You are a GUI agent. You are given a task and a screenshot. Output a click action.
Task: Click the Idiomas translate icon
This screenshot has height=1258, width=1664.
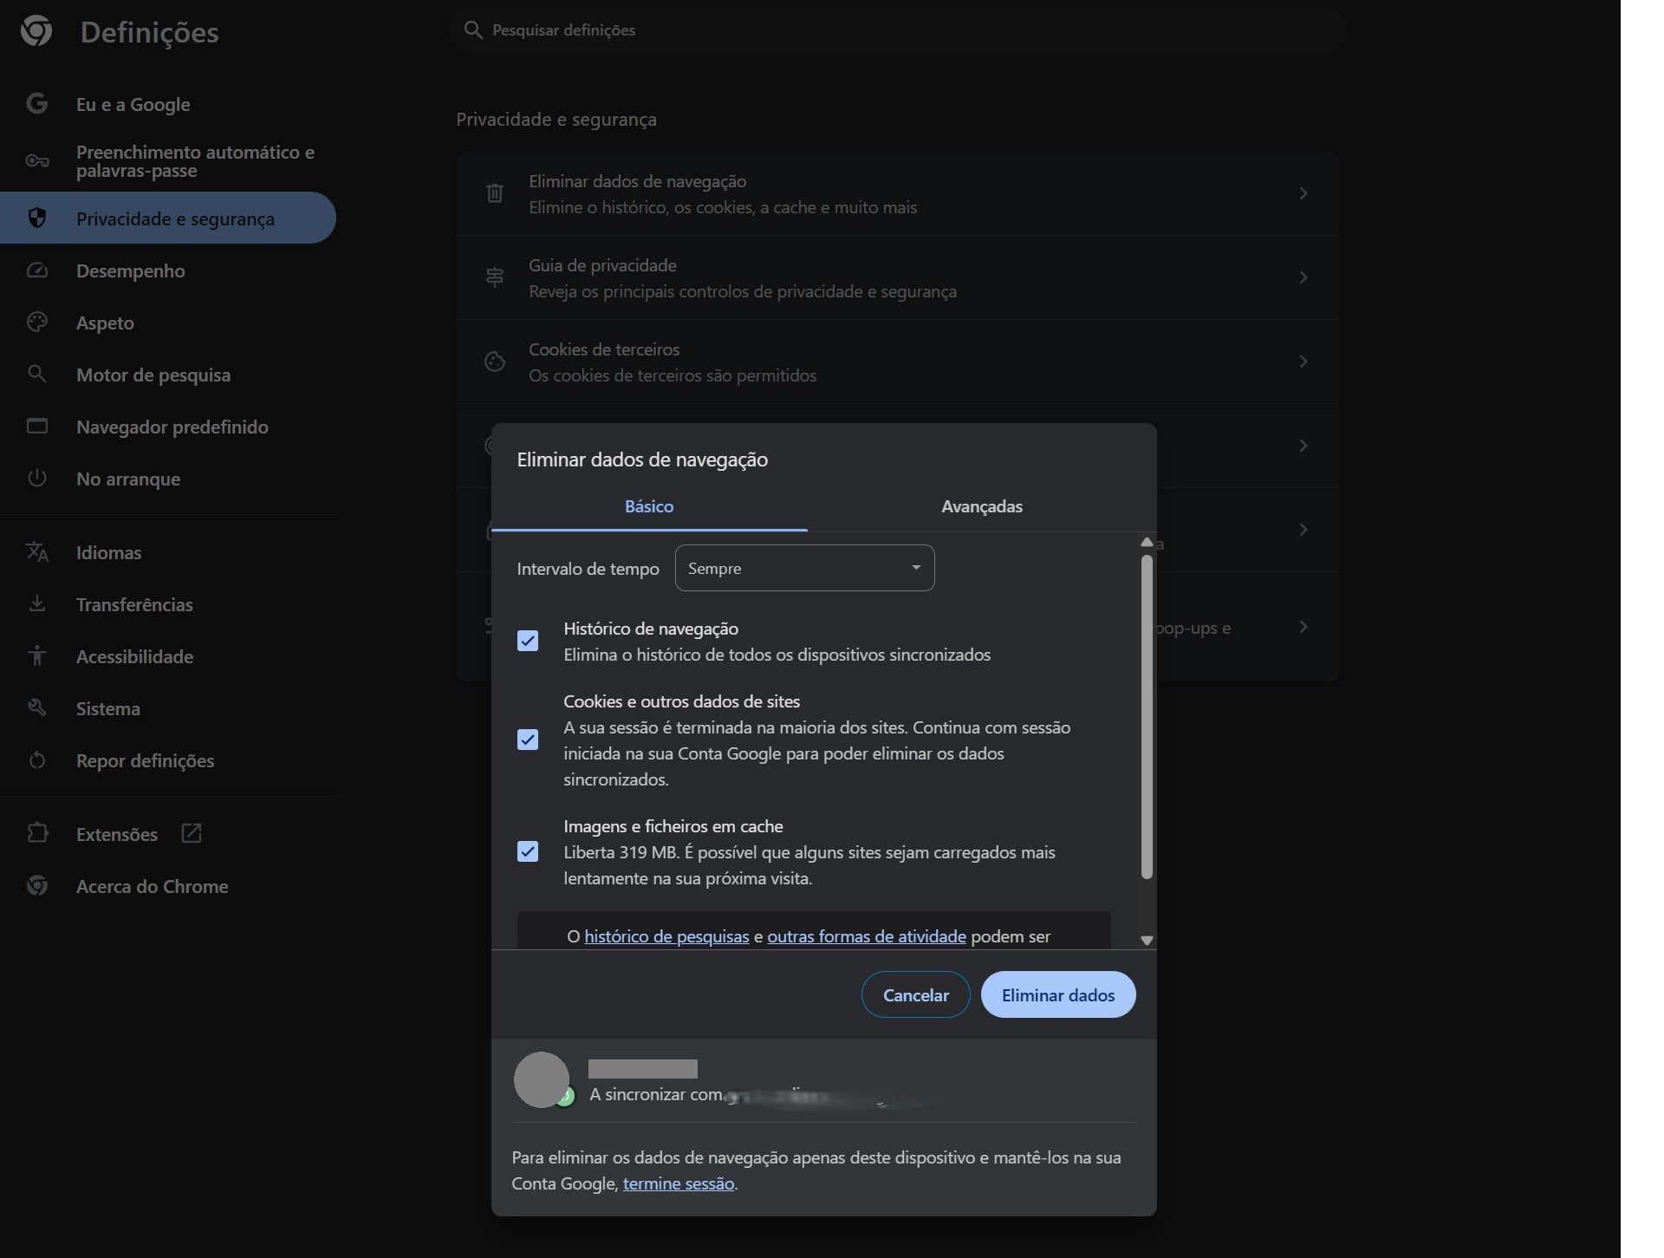36,552
